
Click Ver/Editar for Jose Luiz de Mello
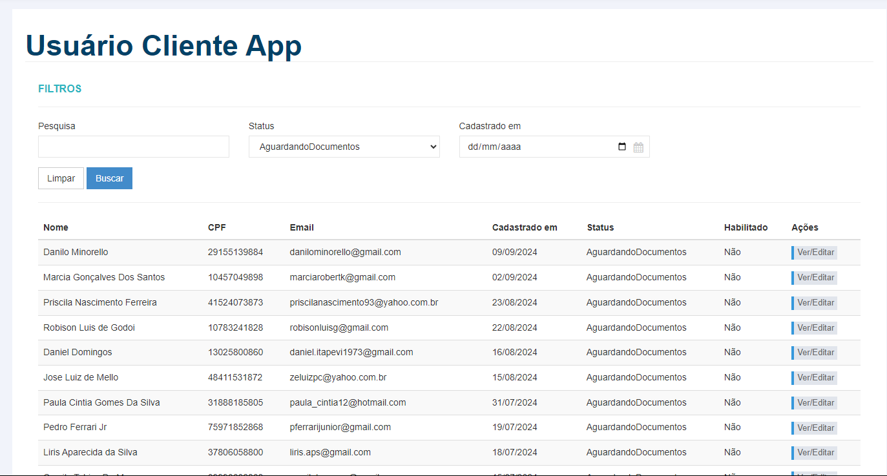(x=815, y=378)
